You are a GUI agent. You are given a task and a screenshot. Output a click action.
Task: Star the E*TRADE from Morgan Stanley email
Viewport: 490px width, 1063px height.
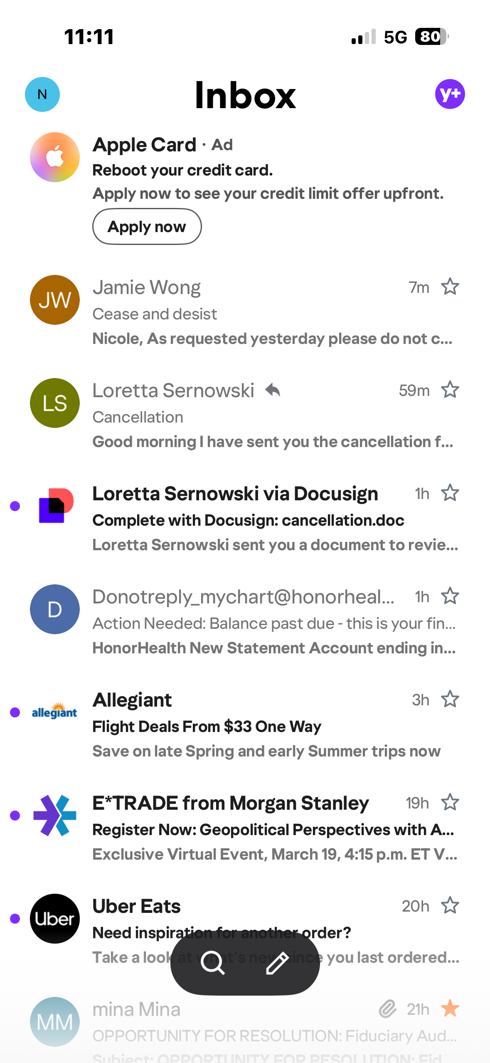450,803
